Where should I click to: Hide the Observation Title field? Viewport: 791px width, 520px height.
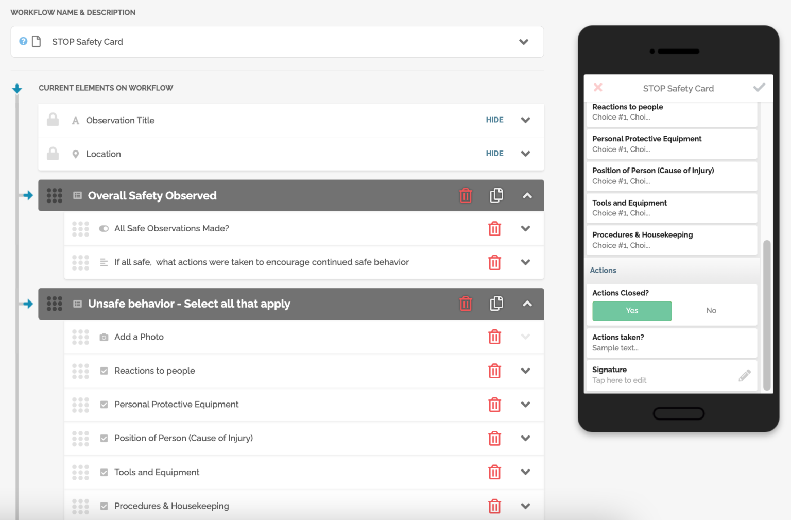494,120
